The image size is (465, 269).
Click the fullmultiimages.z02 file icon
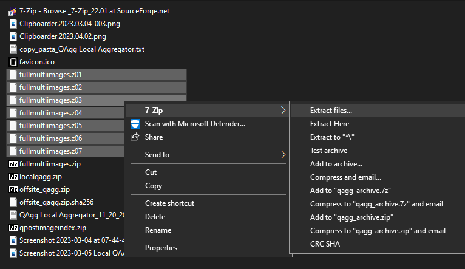13,87
